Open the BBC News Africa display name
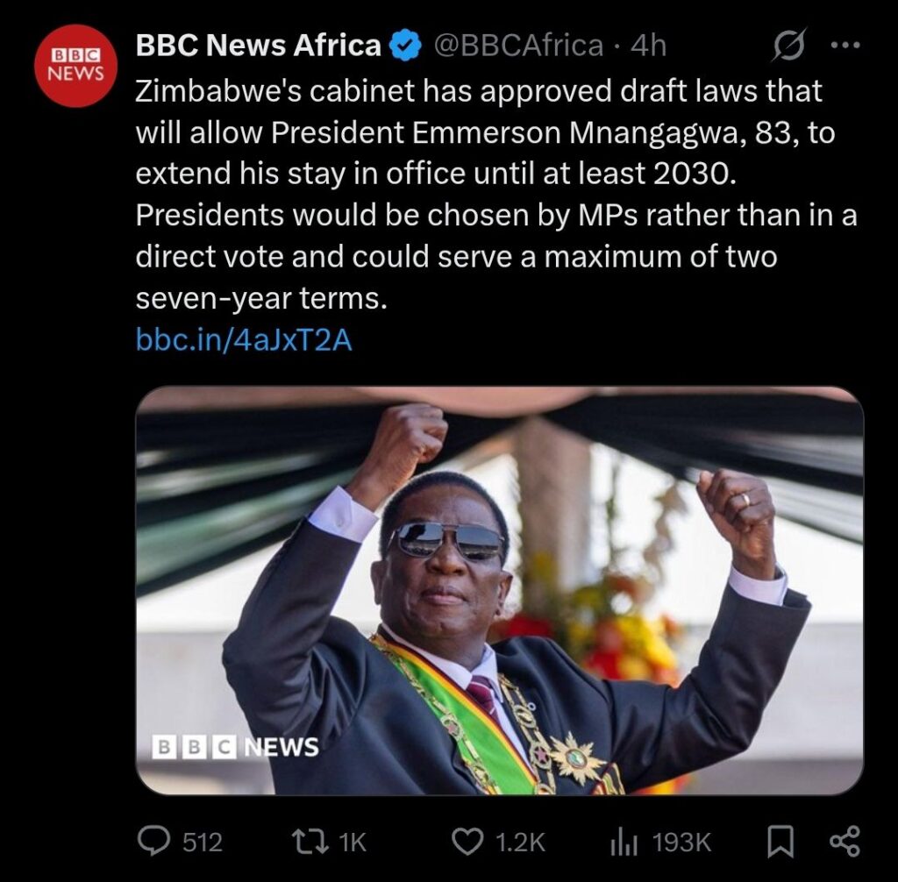The width and height of the screenshot is (898, 882). 258,46
